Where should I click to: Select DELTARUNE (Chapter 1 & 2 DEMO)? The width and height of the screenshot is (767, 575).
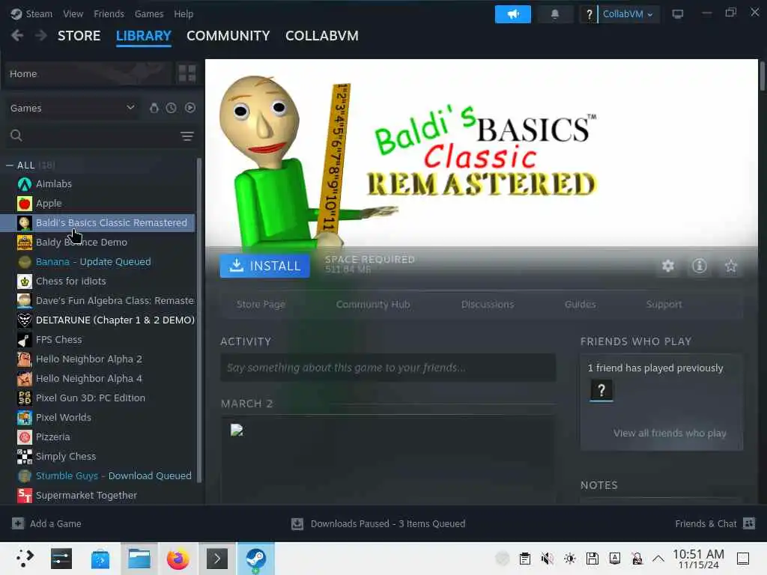click(98, 320)
